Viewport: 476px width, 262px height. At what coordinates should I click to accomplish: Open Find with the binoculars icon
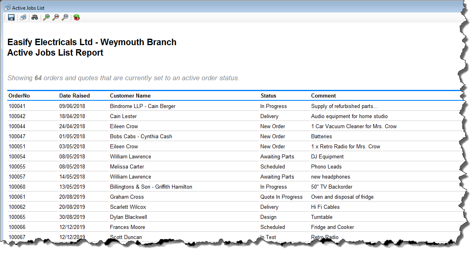coord(35,17)
